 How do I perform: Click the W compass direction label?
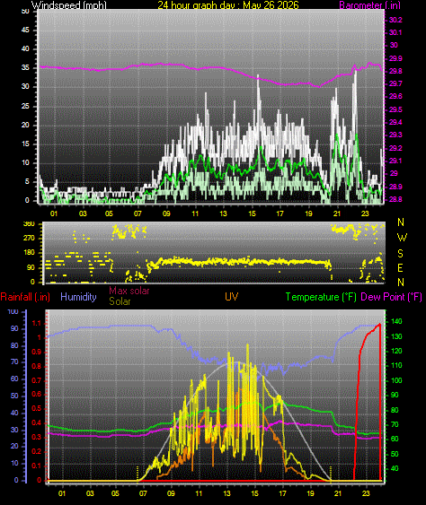point(402,238)
